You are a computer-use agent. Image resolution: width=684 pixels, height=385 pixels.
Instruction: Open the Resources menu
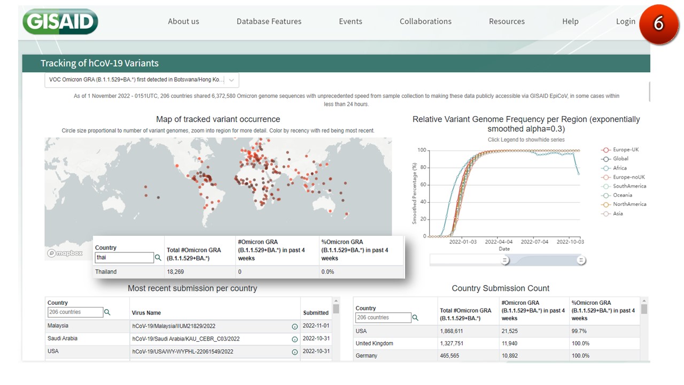pyautogui.click(x=507, y=21)
